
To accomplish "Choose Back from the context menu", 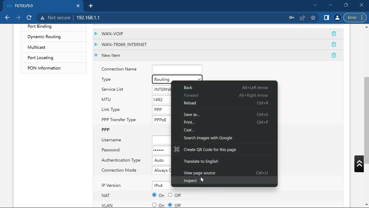I will pos(224,88).
